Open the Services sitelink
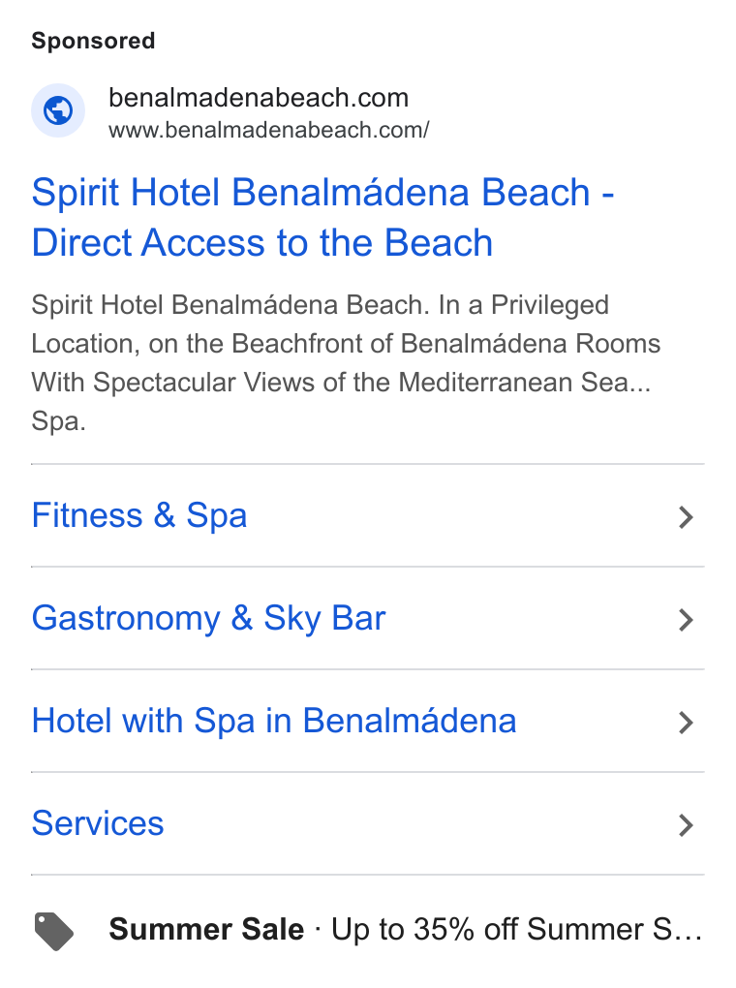Viewport: 736px width, 988px height. [x=98, y=823]
